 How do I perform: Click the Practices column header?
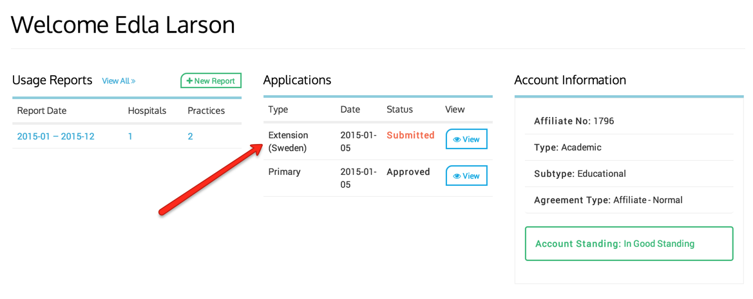(x=206, y=111)
